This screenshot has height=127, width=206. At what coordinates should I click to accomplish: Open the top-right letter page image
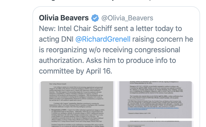(x=156, y=100)
